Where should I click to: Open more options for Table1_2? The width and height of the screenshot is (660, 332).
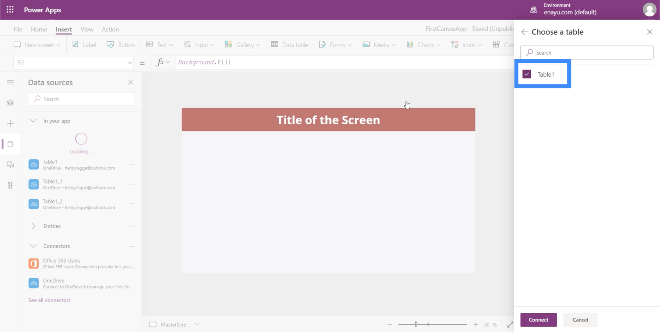tap(132, 204)
